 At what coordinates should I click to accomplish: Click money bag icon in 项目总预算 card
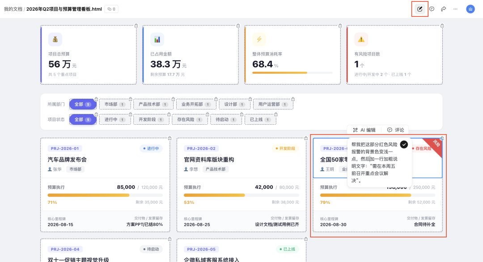[55, 39]
